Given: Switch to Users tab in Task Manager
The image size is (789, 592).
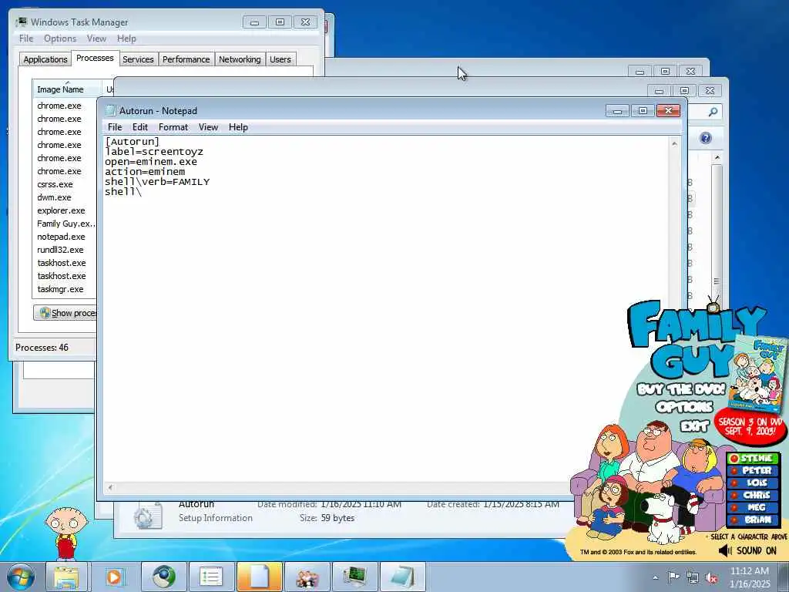Looking at the screenshot, I should pyautogui.click(x=280, y=59).
